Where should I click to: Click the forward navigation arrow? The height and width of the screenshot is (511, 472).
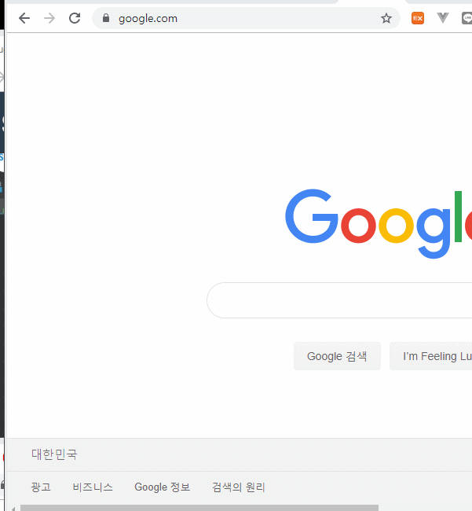pyautogui.click(x=49, y=18)
